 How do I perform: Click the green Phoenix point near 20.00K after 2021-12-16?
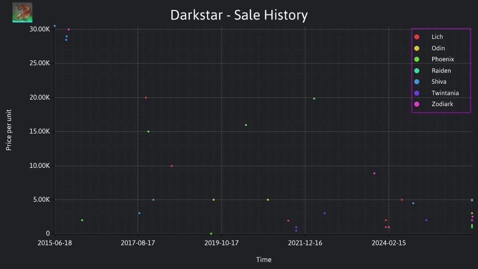(x=314, y=99)
